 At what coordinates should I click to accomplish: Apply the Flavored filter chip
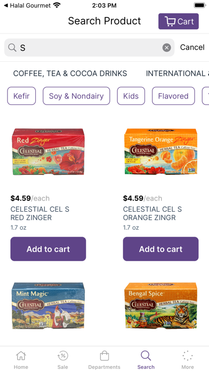tap(173, 96)
